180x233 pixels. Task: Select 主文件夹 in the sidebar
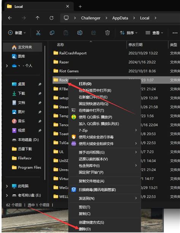[x=22, y=47]
